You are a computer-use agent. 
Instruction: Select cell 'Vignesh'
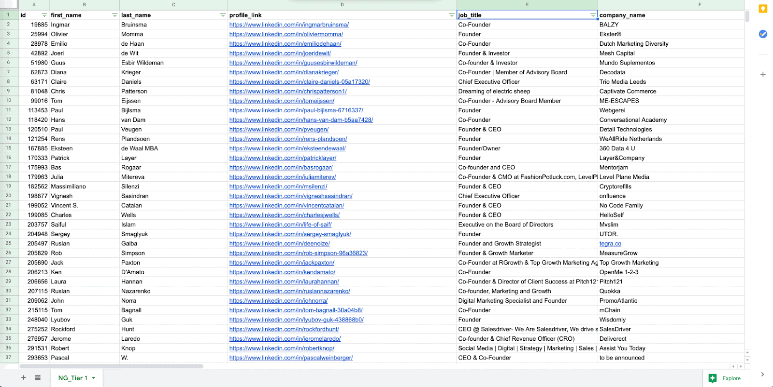point(85,196)
